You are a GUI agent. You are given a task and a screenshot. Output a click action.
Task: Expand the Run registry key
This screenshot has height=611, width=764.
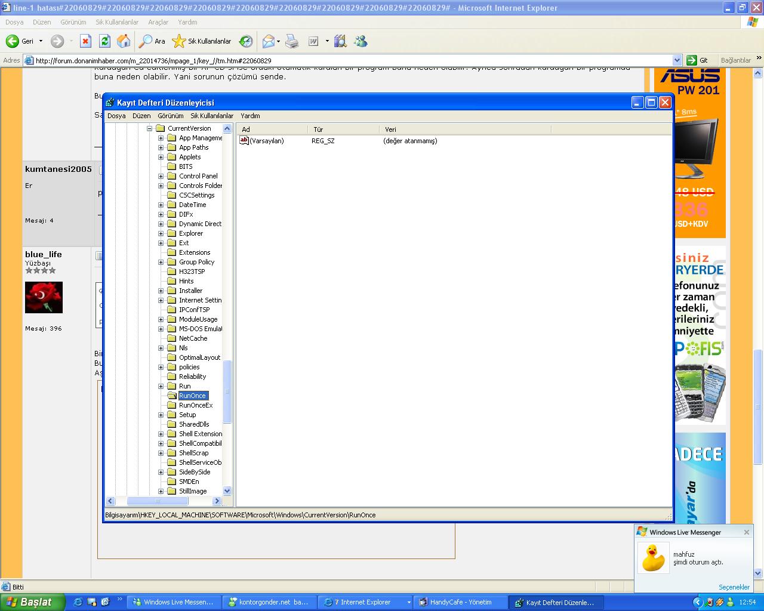click(x=161, y=386)
